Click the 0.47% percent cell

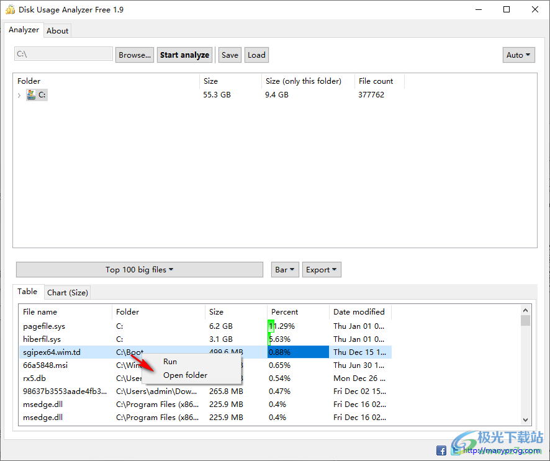click(x=279, y=392)
